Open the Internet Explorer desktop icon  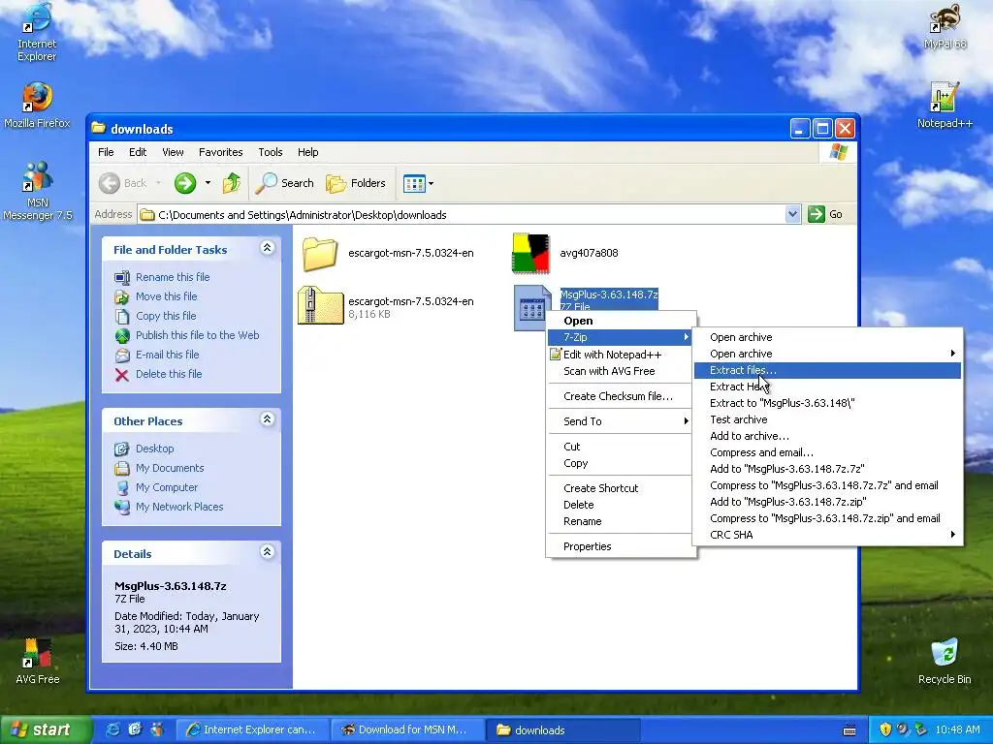click(37, 32)
